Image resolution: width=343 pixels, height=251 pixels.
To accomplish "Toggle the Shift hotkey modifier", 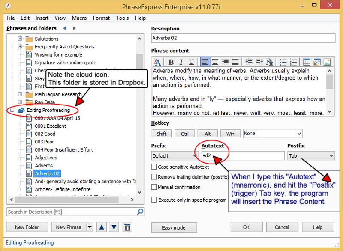I will coord(162,134).
